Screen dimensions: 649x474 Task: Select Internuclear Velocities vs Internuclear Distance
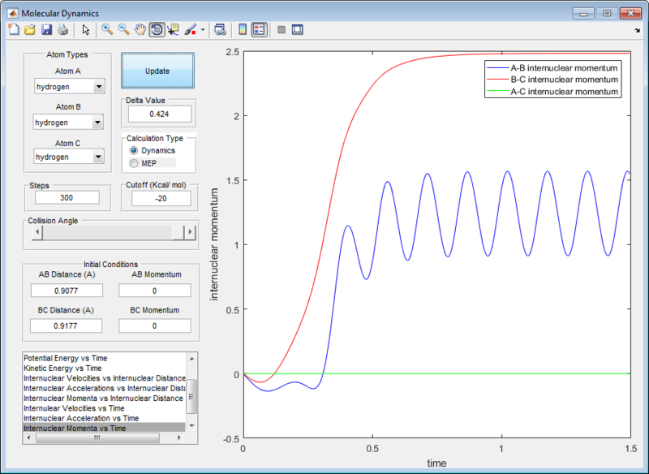tap(104, 378)
